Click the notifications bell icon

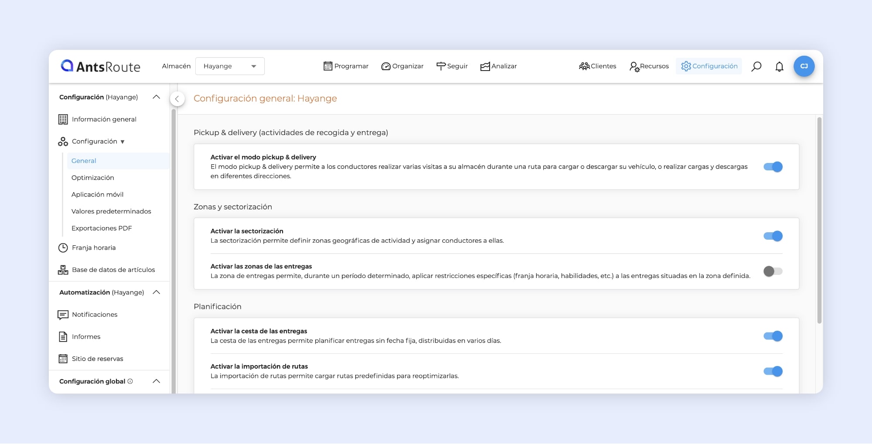[x=779, y=67]
